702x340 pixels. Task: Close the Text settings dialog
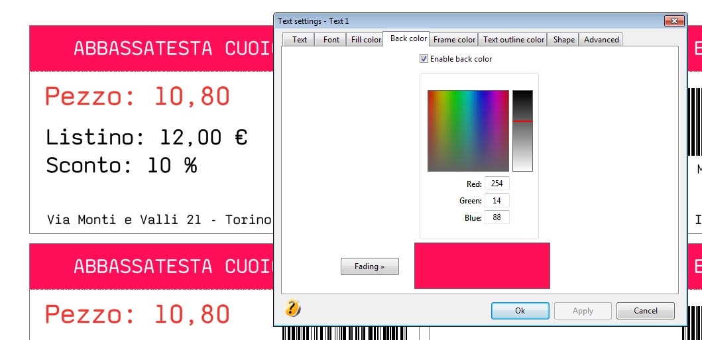[x=673, y=21]
